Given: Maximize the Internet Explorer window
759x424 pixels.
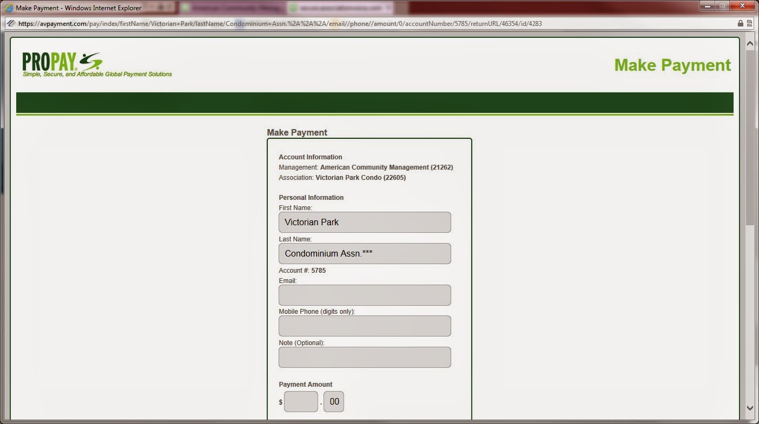Looking at the screenshot, I should click(722, 5).
